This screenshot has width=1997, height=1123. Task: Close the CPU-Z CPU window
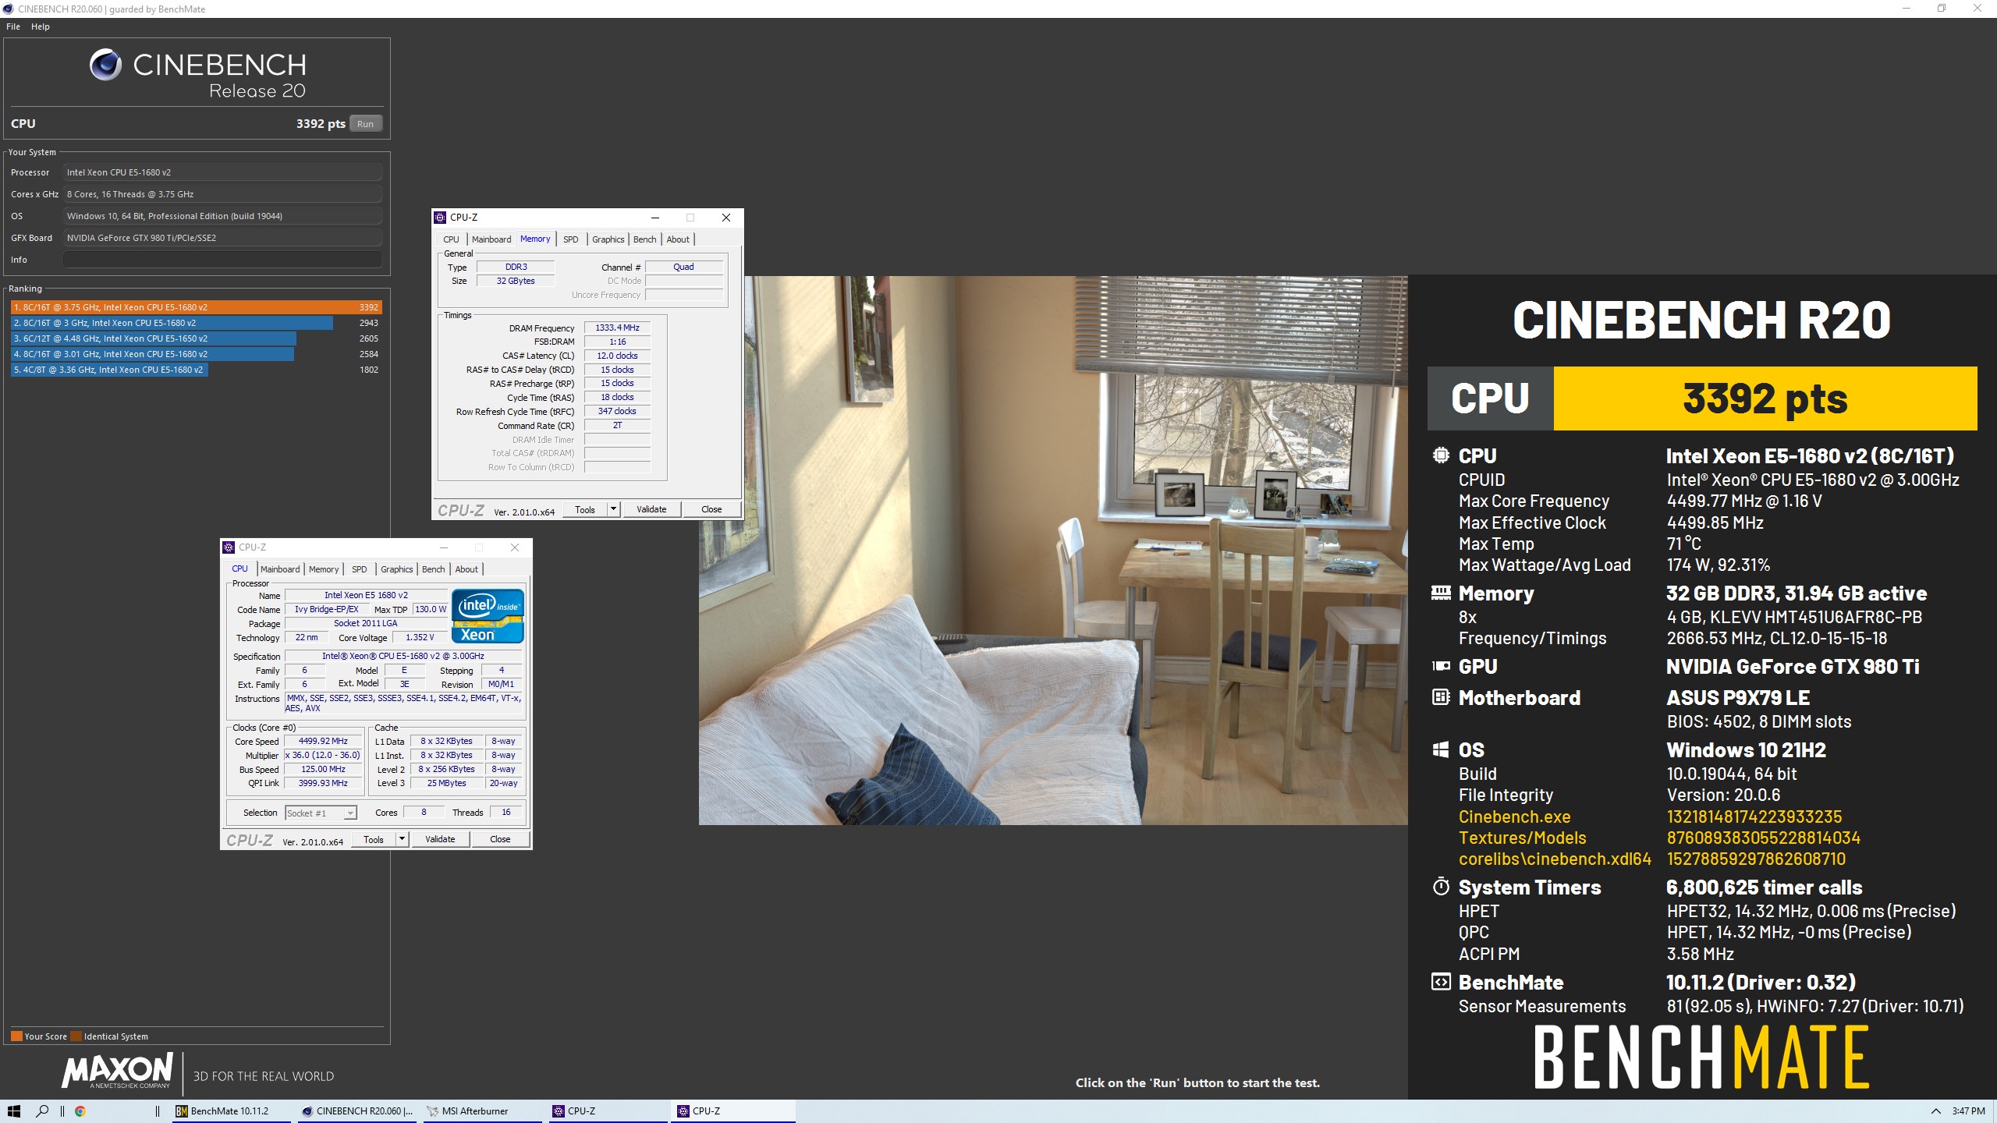[515, 547]
